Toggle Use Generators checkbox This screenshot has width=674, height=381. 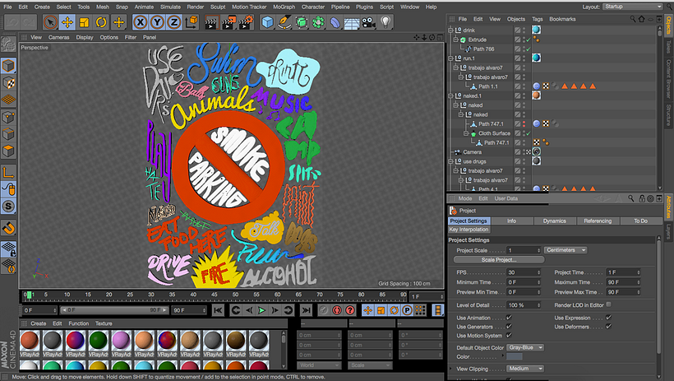pyautogui.click(x=509, y=327)
